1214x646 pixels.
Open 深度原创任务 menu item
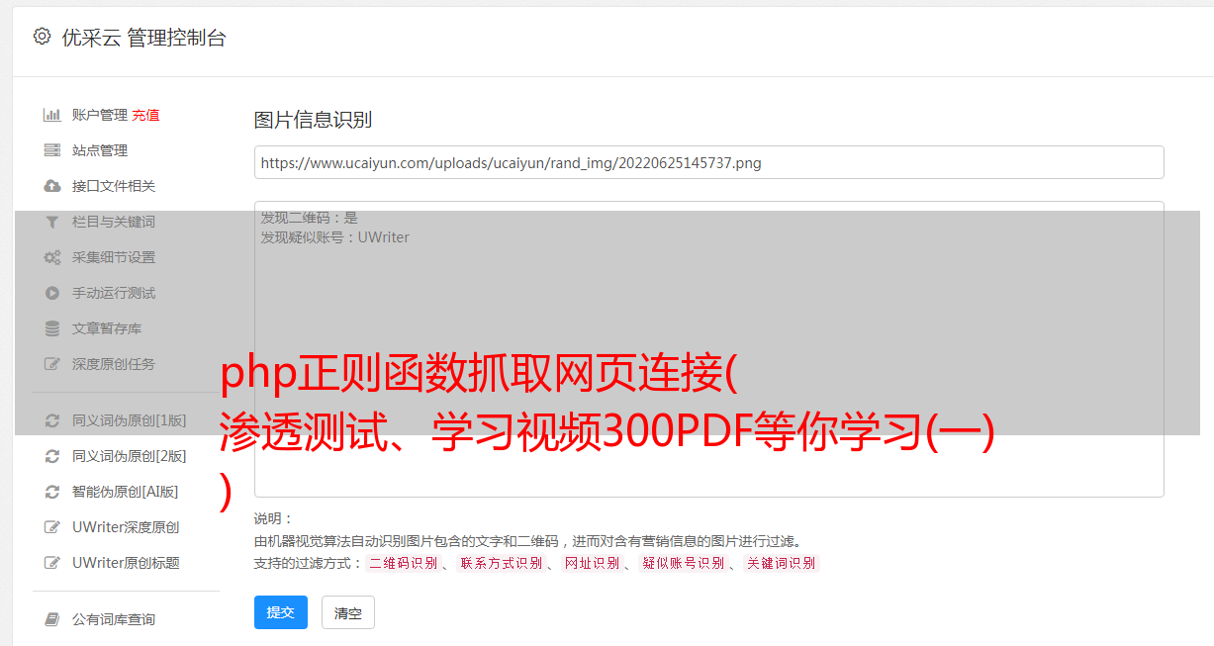[114, 364]
